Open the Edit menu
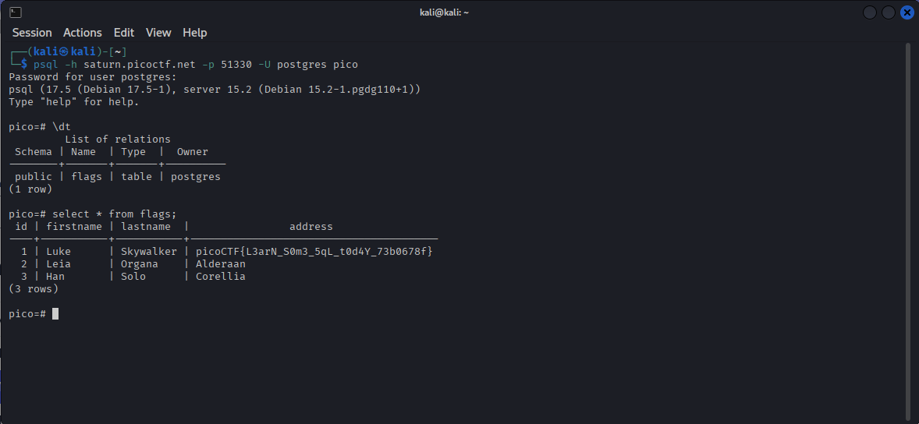 [x=124, y=33]
